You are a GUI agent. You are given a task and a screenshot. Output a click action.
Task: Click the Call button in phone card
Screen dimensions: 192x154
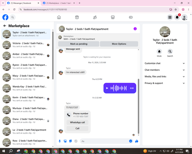(78, 128)
